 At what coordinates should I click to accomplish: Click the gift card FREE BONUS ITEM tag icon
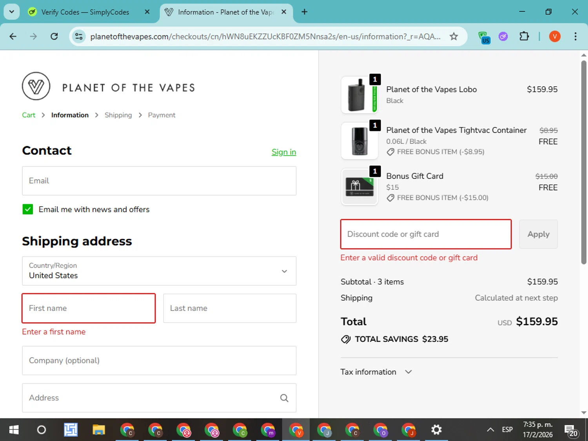390,198
